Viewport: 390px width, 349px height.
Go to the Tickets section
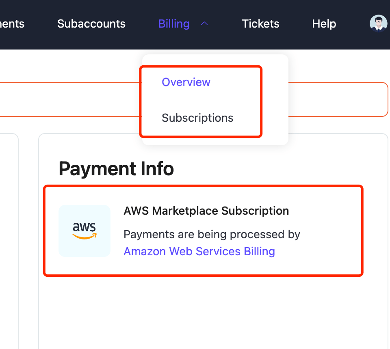click(260, 24)
